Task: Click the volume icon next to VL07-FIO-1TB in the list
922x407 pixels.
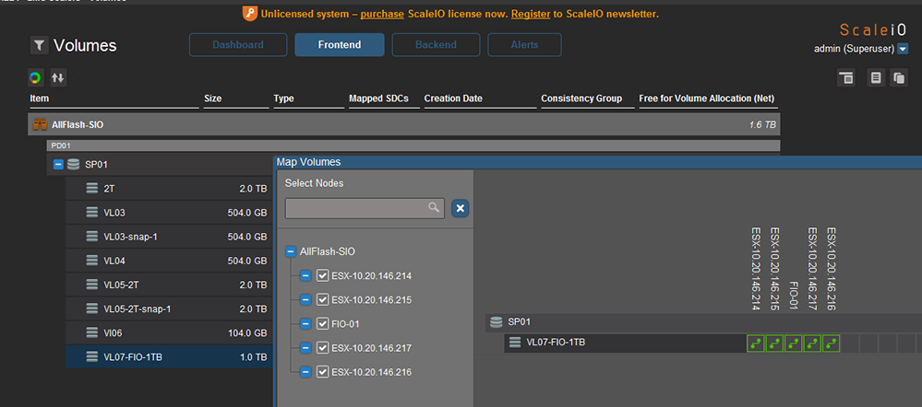Action: pyautogui.click(x=91, y=356)
